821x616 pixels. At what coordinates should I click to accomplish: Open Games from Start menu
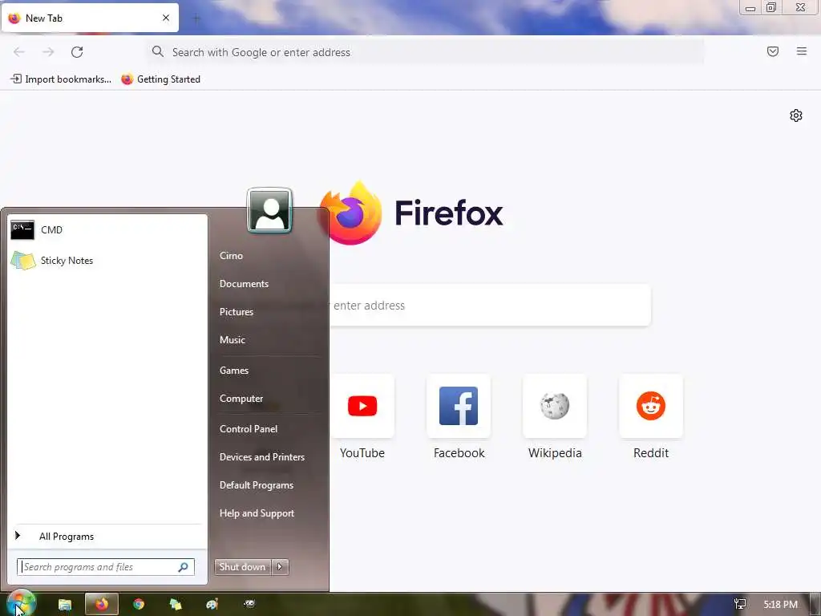234,371
